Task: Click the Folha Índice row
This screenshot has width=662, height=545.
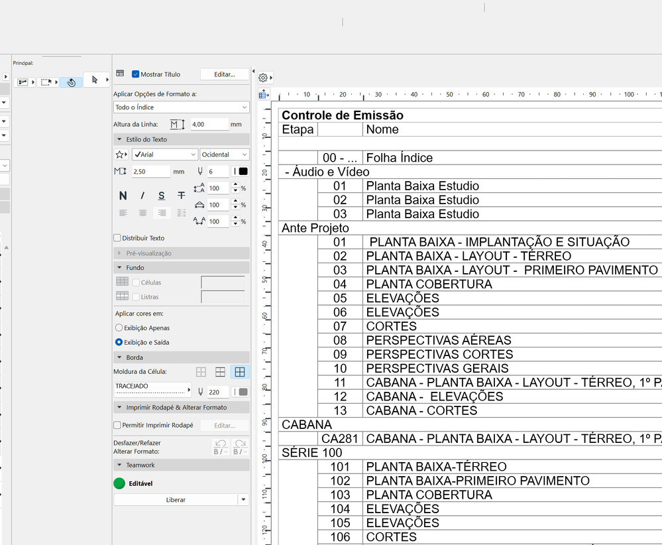Action: [470, 158]
